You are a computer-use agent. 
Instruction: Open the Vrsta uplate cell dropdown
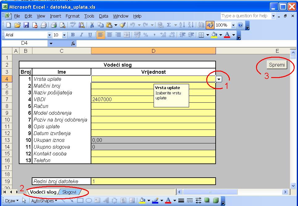(x=219, y=79)
